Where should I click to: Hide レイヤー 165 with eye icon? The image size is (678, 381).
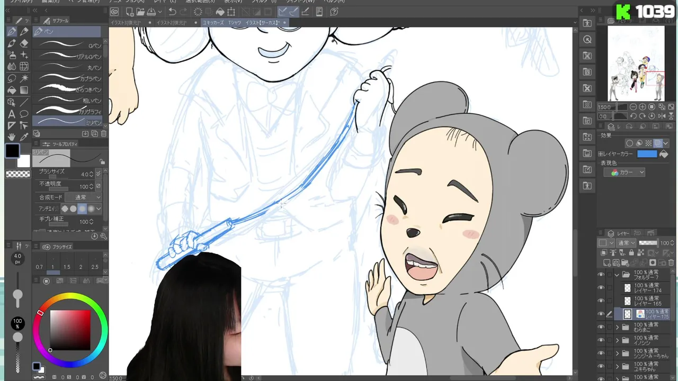(x=601, y=301)
